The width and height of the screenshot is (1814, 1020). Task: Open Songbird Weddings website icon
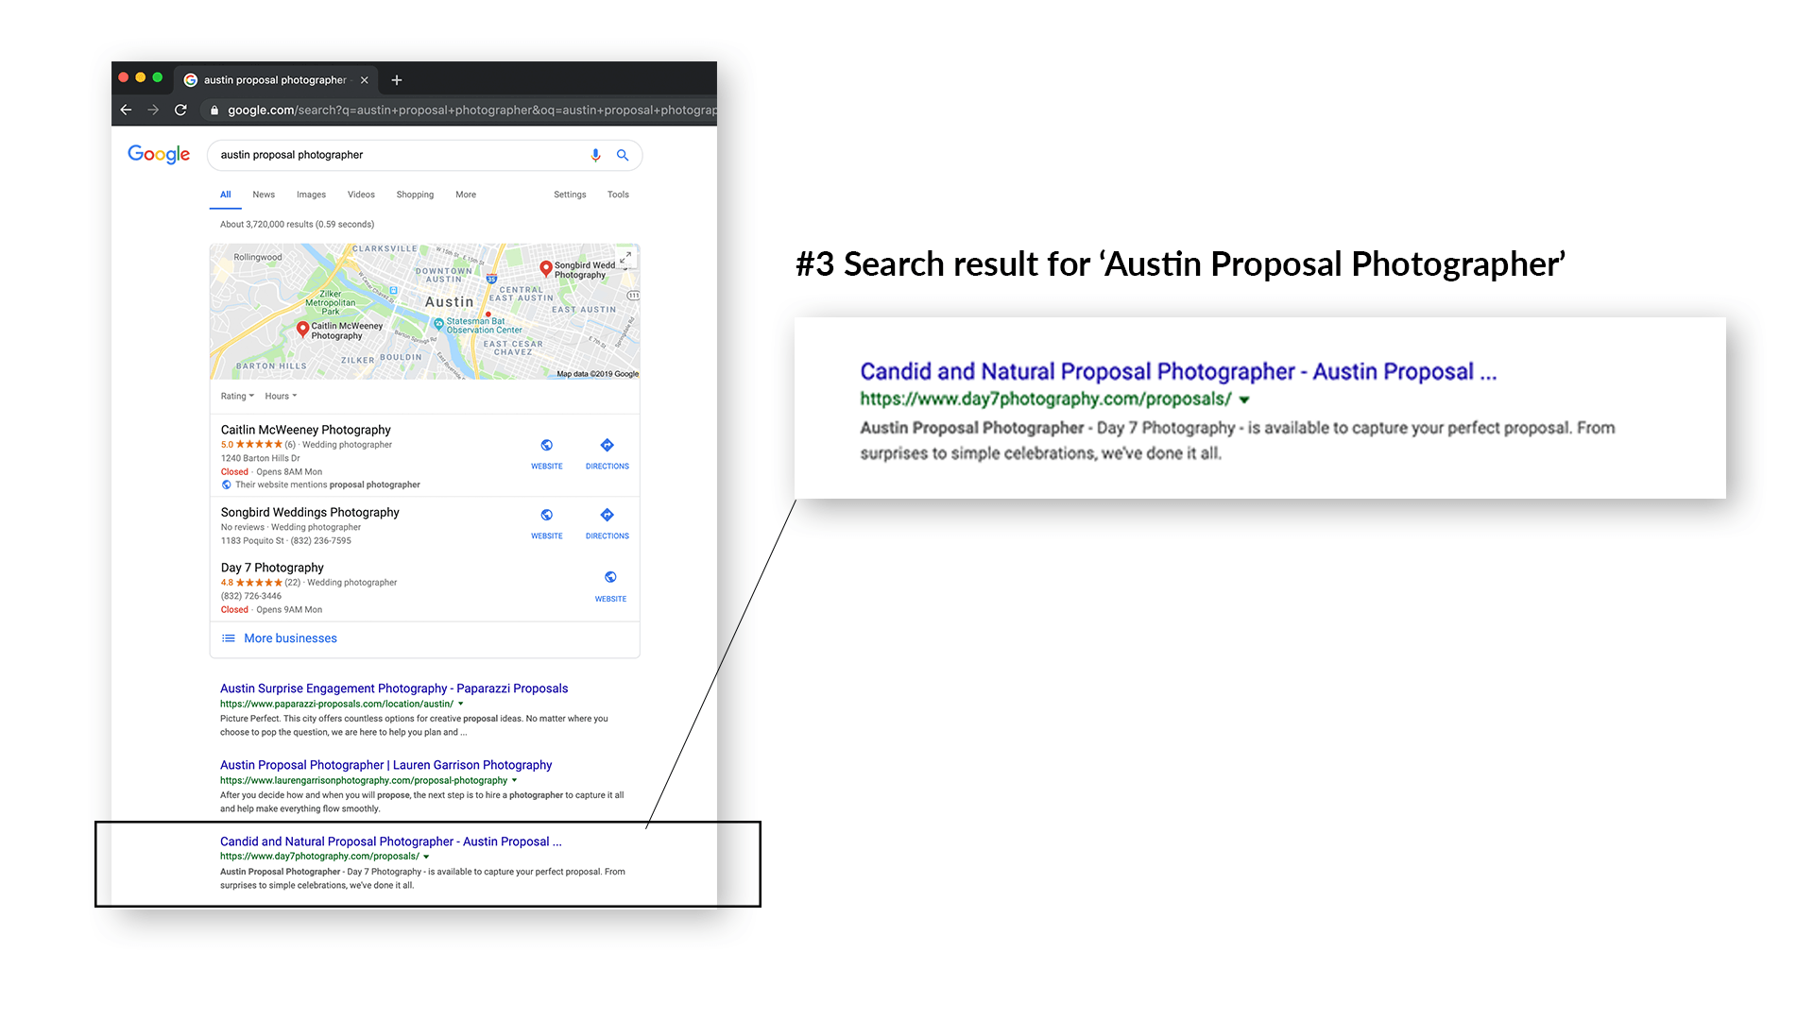546,516
